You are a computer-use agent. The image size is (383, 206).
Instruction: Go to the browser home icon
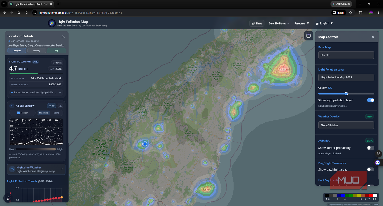tap(26, 13)
